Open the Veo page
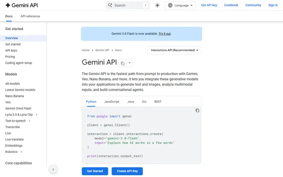Viewport: 283px width, 177px height. pos(8,102)
